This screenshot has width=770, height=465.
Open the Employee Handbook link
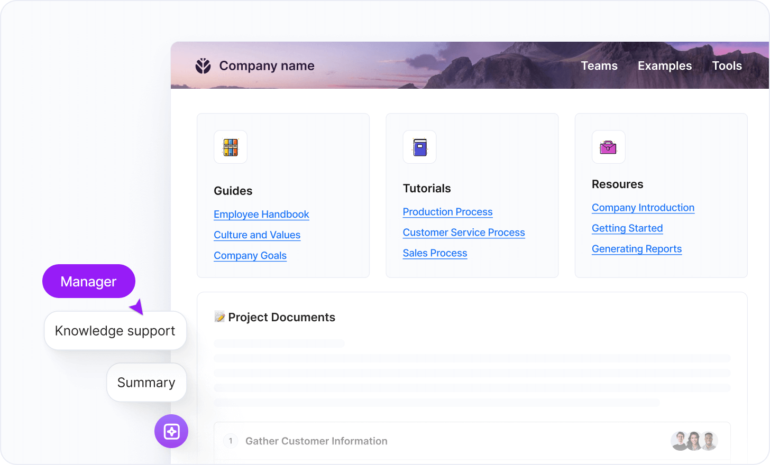(x=261, y=215)
